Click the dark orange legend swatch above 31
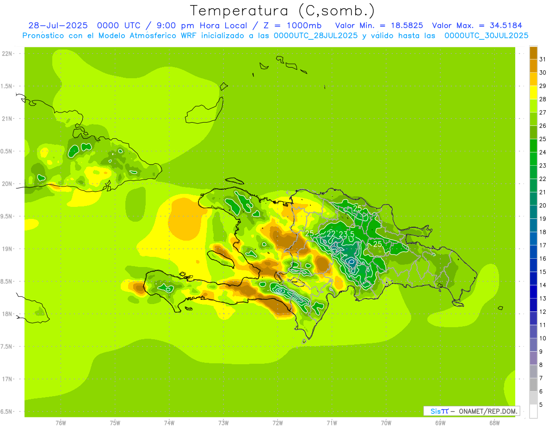Viewport: 555px width, 429px height. click(533, 53)
